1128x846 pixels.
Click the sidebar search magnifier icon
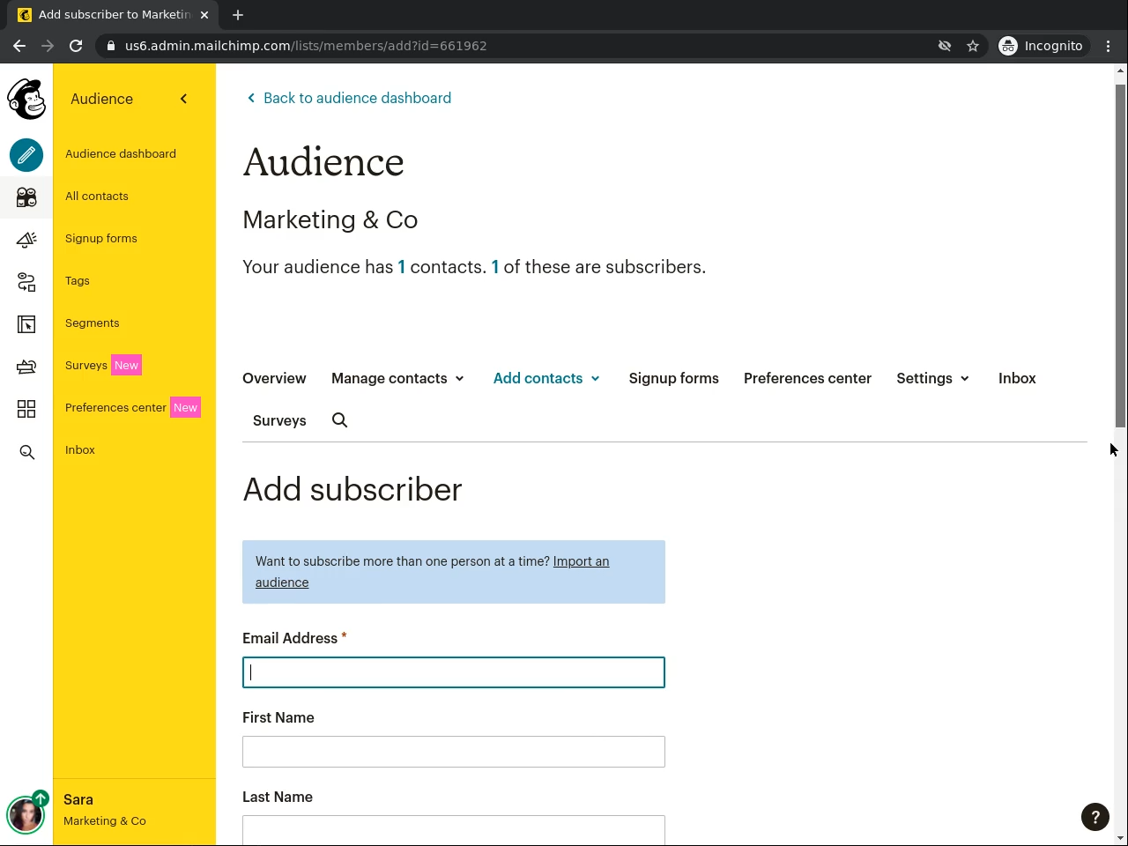pos(26,452)
